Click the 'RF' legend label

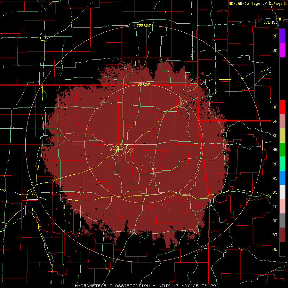tap(275, 36)
